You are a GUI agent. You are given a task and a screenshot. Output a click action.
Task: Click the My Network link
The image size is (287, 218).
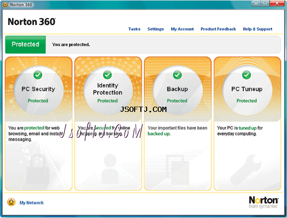pos(31,203)
